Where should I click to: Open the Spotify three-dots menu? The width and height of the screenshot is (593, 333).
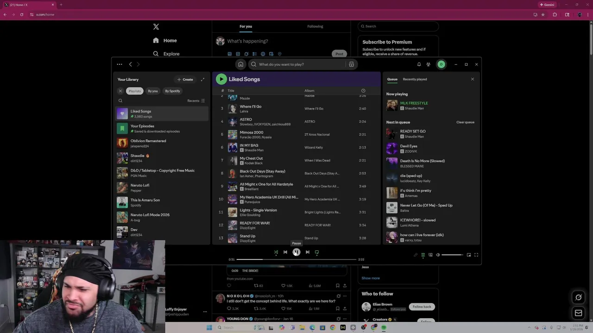[120, 64]
